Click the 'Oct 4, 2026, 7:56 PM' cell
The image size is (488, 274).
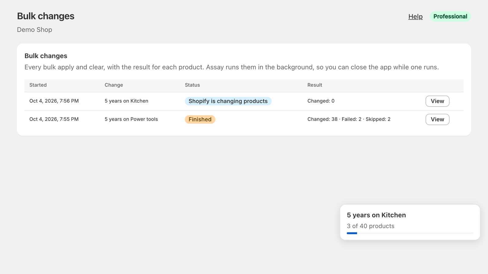click(54, 101)
